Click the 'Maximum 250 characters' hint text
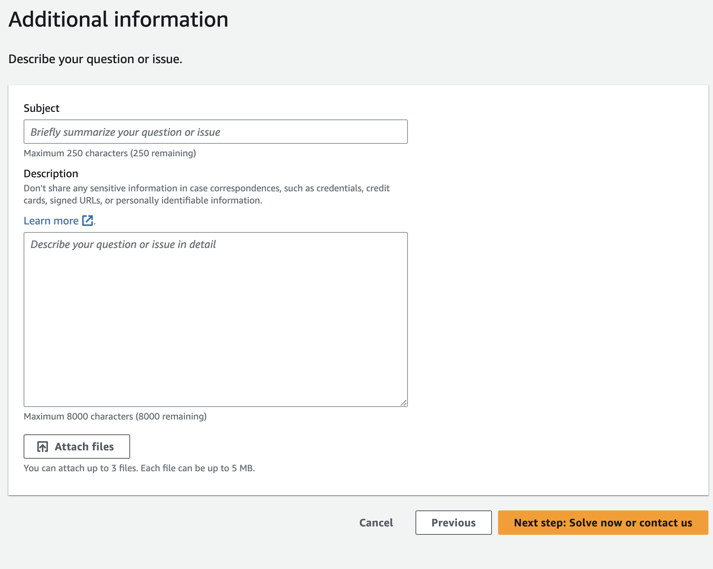Screen dimensions: 713x569 pyautogui.click(x=76, y=153)
